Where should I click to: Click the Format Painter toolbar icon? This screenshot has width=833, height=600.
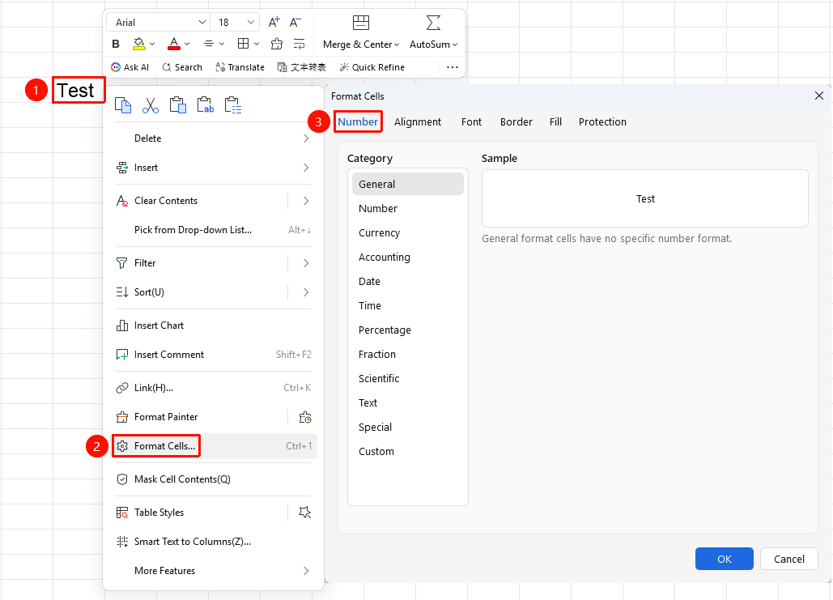click(x=276, y=44)
